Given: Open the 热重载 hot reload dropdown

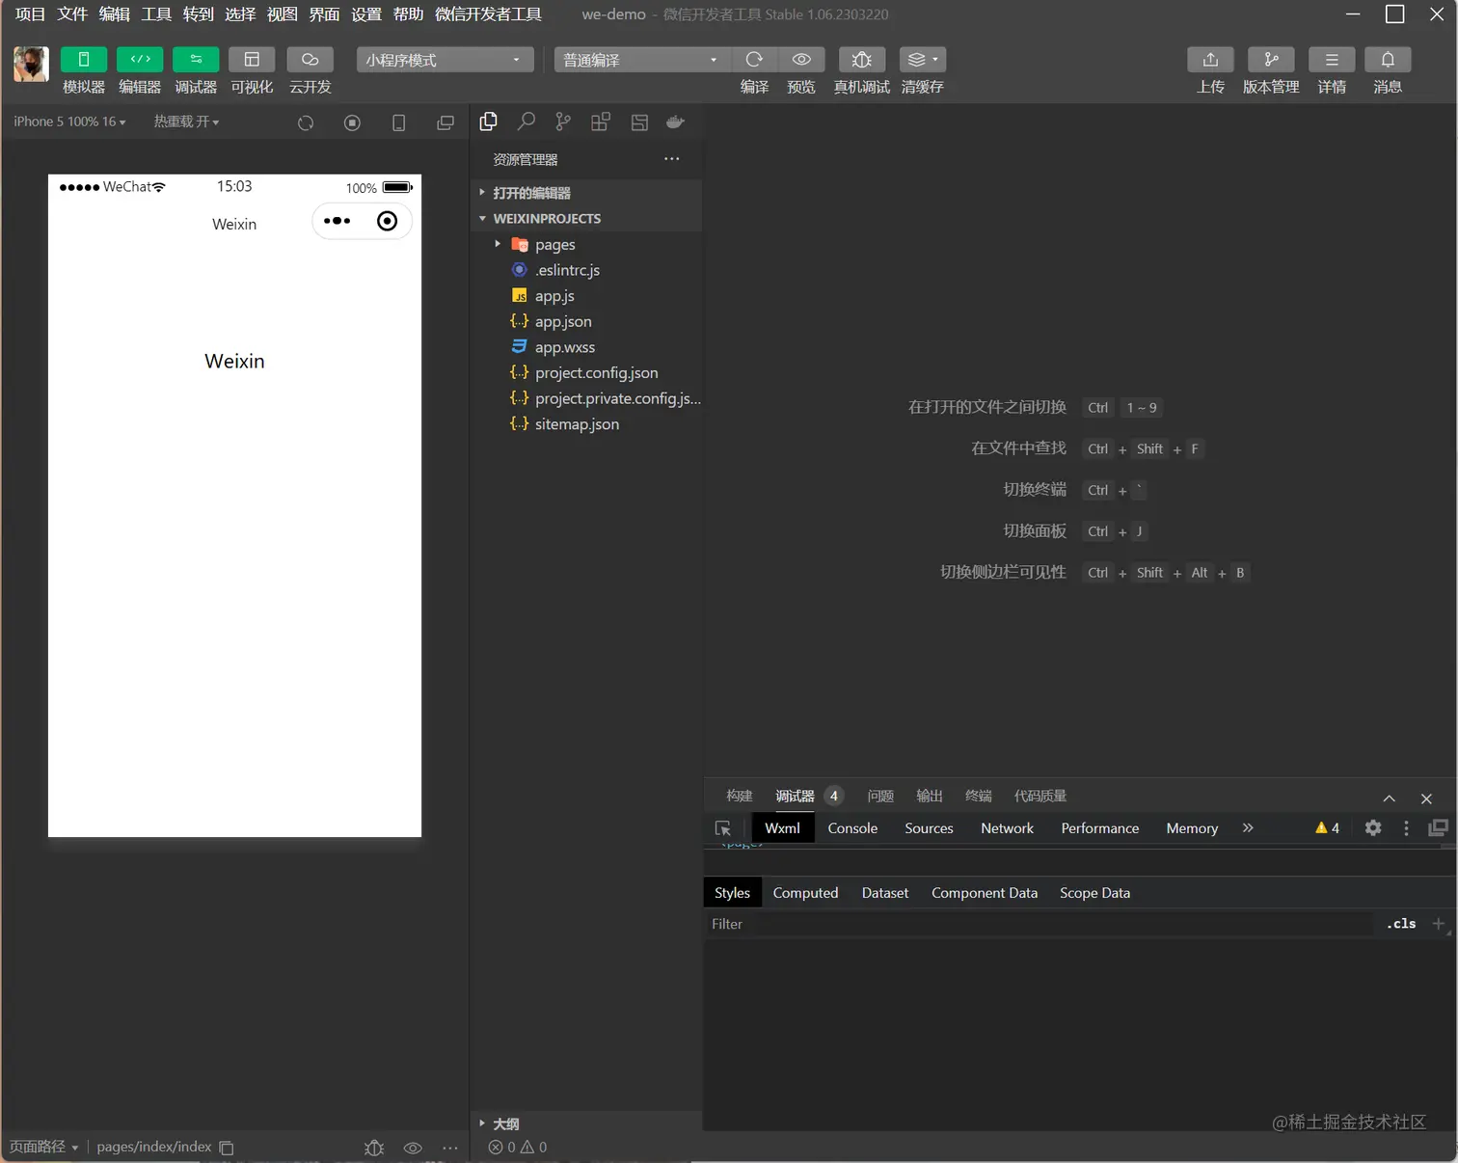Looking at the screenshot, I should [186, 122].
